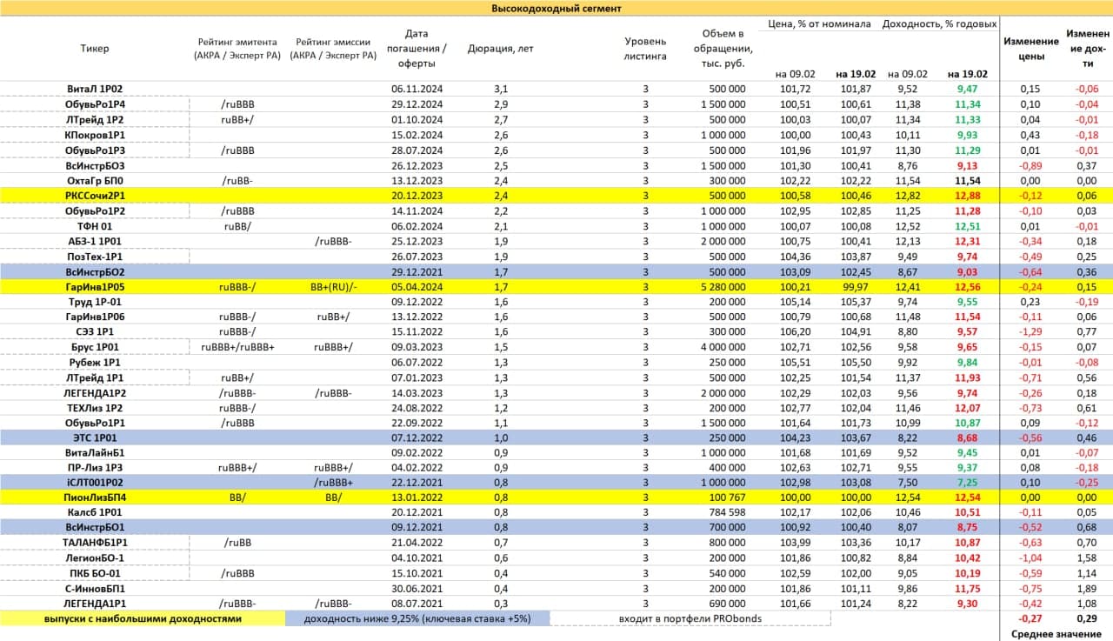Click the "Дюрация, лет" column header

(501, 49)
